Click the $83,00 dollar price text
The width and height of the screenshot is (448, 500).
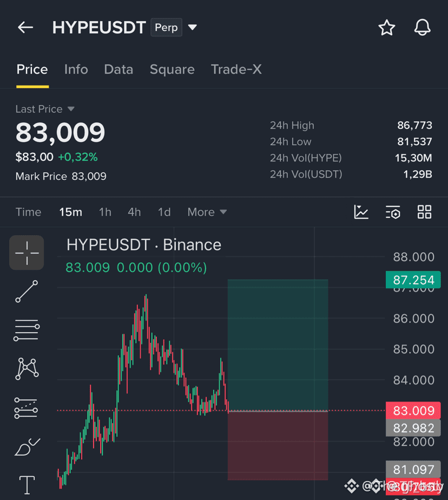35,157
